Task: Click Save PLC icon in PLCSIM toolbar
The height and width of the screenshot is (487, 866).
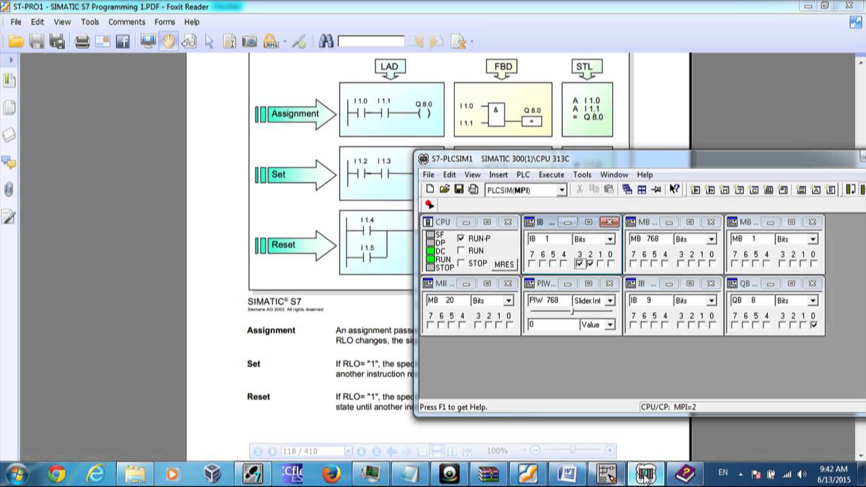Action: click(459, 189)
